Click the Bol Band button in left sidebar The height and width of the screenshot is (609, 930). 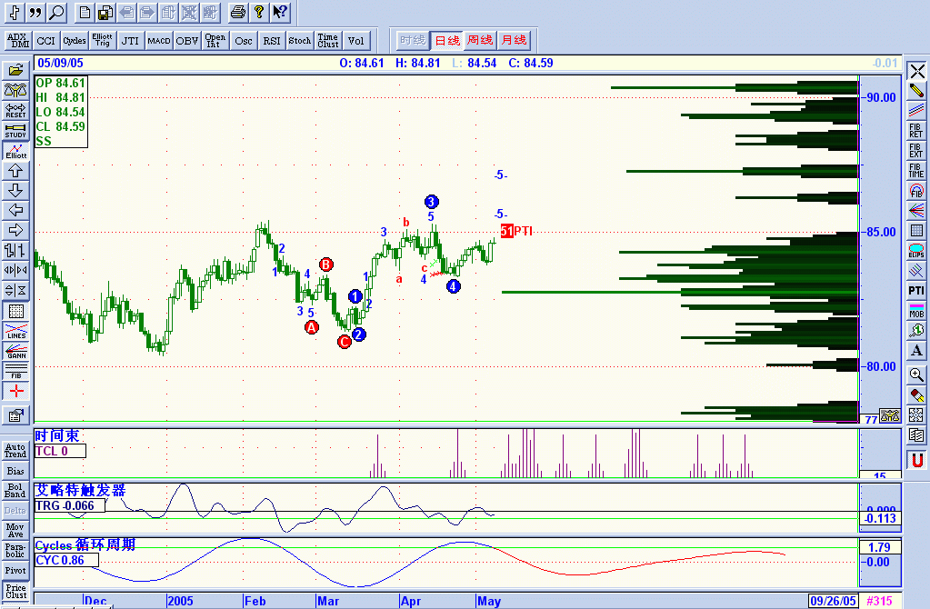15,491
